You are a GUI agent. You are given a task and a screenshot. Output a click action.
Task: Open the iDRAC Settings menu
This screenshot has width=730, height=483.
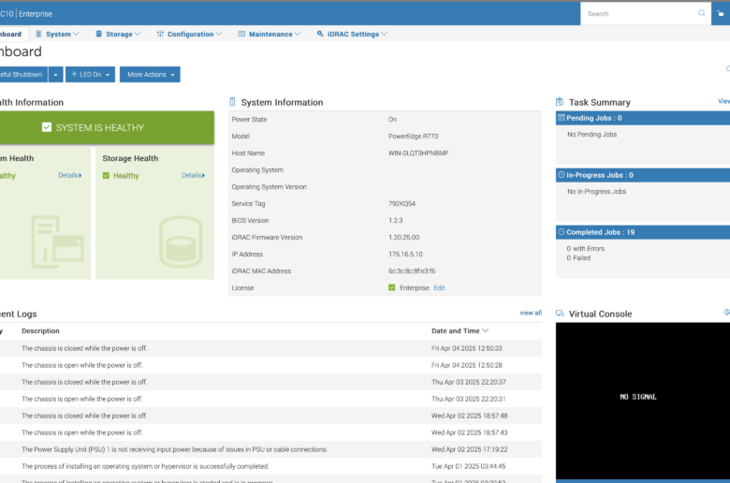click(x=352, y=34)
